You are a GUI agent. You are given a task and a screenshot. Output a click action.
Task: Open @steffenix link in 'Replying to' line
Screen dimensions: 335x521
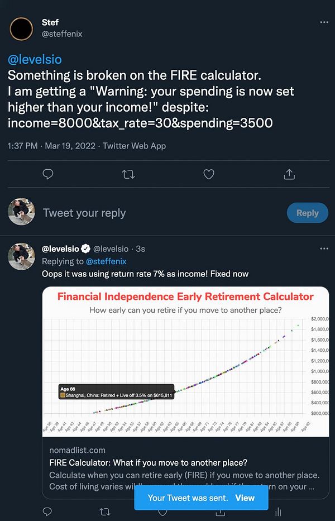[x=106, y=261]
